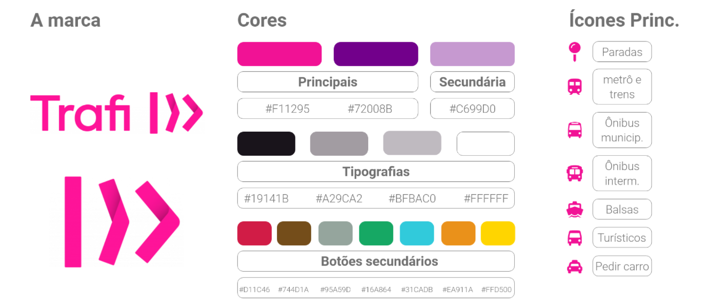Pick the dark purple #72008B swatch

click(x=376, y=54)
